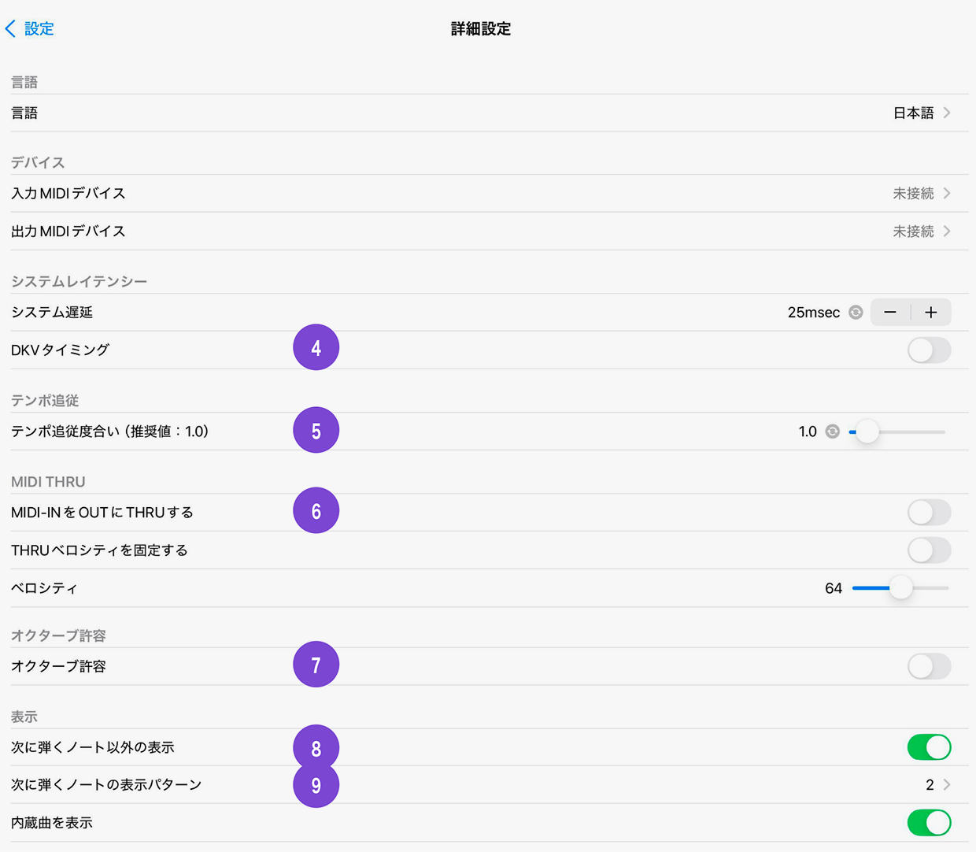The width and height of the screenshot is (976, 852).
Task: Open the 言語 selection via its chevron
Action: point(948,113)
